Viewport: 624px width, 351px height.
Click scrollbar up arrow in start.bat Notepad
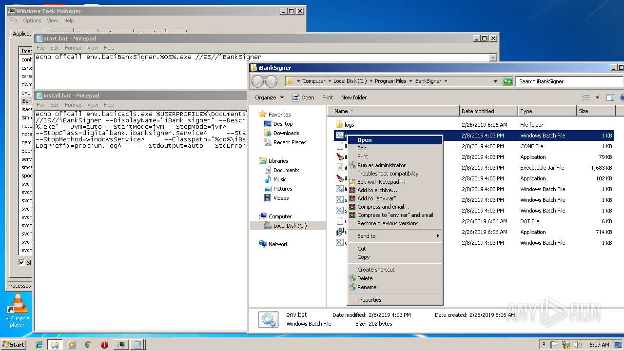493,58
